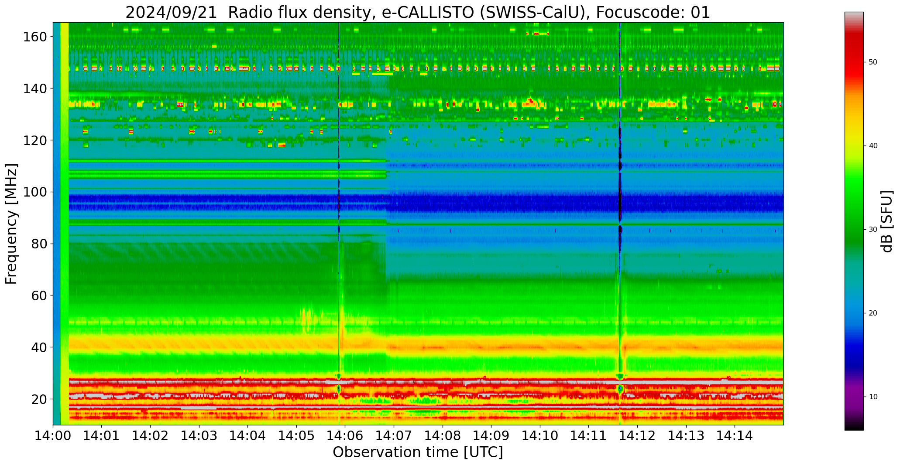Click the 120 MHz frequency tick label
Screen dimensions: 900x465
[x=35, y=140]
